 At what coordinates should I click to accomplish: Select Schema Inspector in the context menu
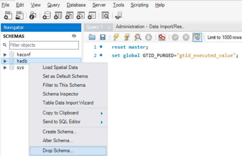tap(60, 94)
